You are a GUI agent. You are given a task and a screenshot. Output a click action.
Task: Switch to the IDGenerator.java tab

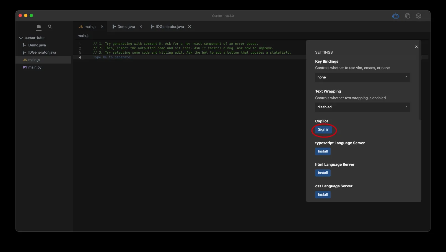(x=170, y=27)
